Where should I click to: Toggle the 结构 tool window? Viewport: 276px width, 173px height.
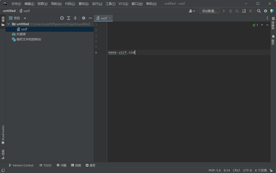(3, 154)
